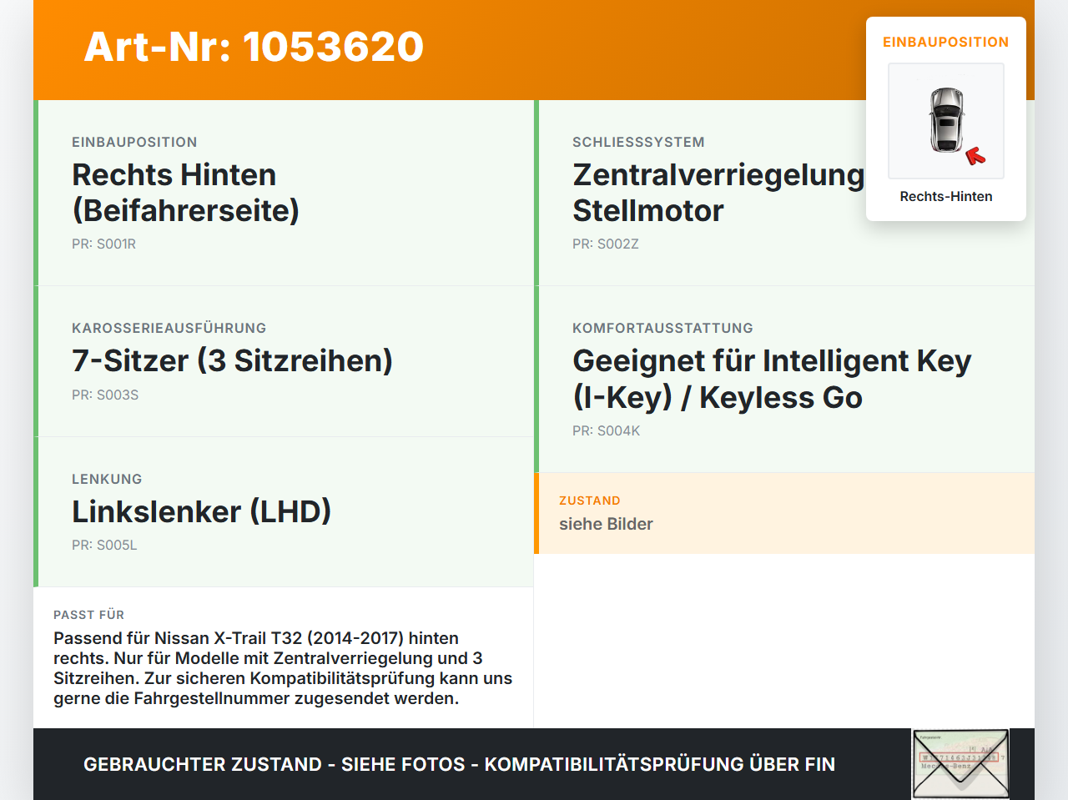Click the car top-view position image
Viewport: 1068px width, 800px height.
pyautogui.click(x=946, y=121)
